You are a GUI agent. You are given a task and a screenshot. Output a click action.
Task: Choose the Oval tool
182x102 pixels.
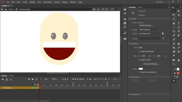click(174, 31)
